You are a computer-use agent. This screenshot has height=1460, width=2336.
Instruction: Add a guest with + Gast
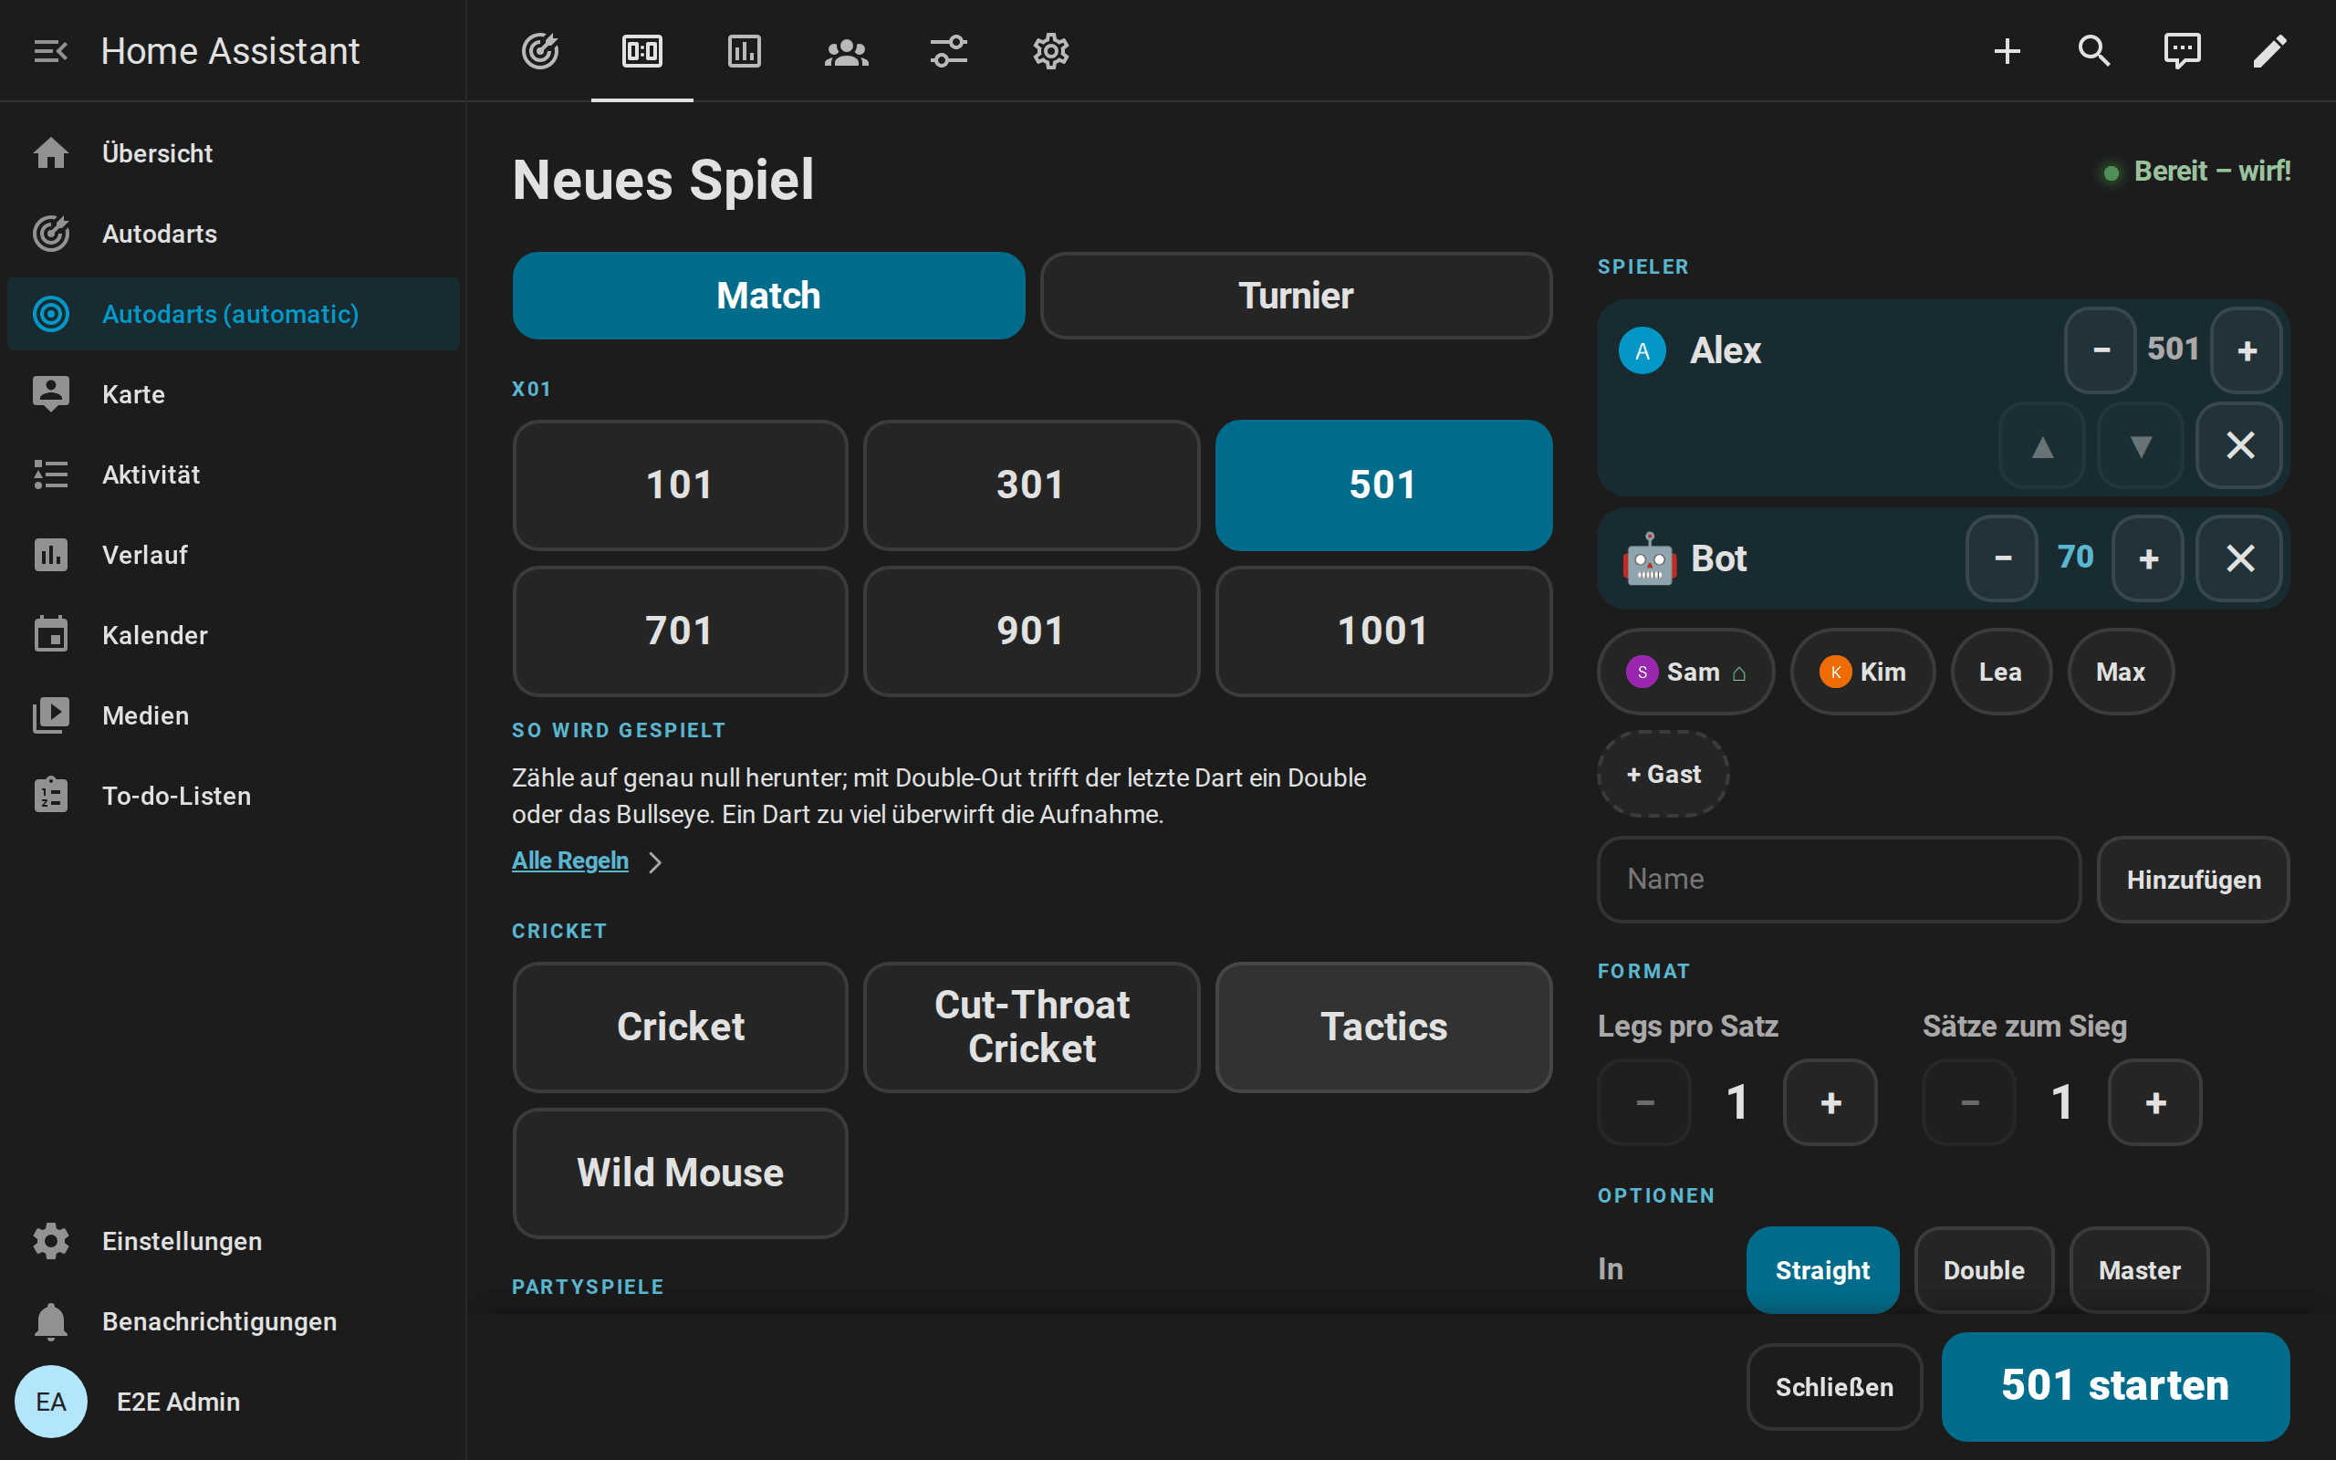pos(1663,775)
